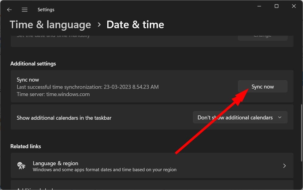Image resolution: width=303 pixels, height=190 pixels.
Task: Open Language & region chevron arrow
Action: click(284, 166)
